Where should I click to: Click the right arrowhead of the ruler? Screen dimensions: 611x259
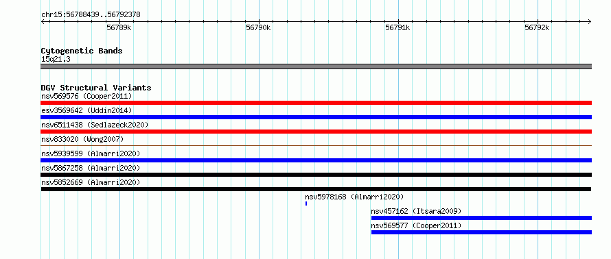point(590,22)
